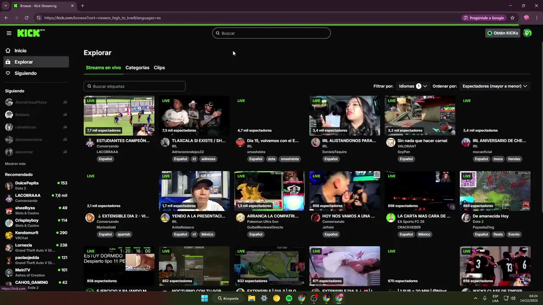Screen dimensions: 543x305
Task: Filter by the tiendas tag
Action: click(514, 159)
